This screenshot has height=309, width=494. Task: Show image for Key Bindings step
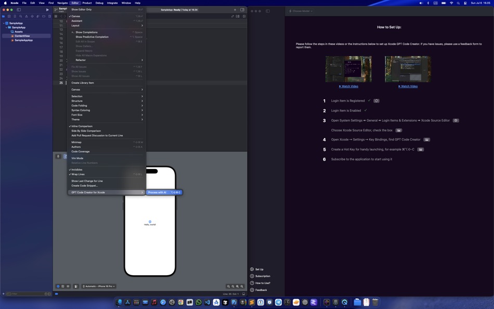tap(426, 140)
